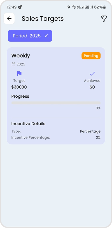Click the Sales Targets page title
Viewport: 112px width, 228px height.
[43, 19]
